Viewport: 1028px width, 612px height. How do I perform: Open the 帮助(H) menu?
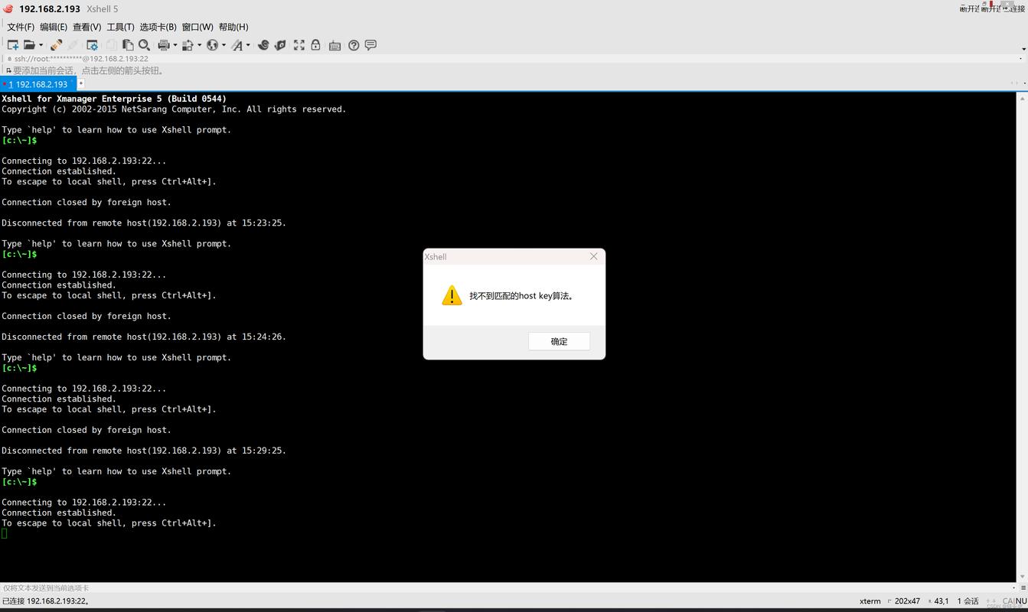coord(233,27)
